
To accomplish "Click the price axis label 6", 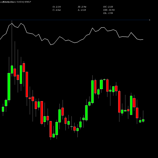I will click(149, 20).
